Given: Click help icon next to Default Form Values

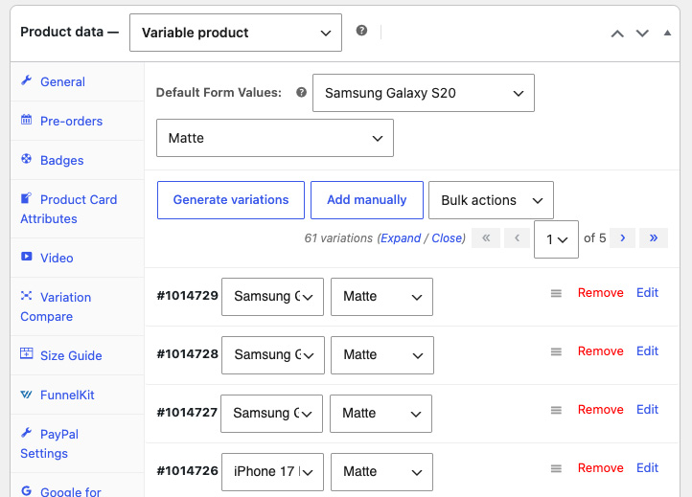Looking at the screenshot, I should [301, 92].
